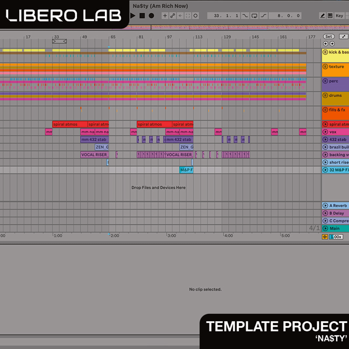
Task: Unfold the brazil build track
Action: (x=325, y=147)
